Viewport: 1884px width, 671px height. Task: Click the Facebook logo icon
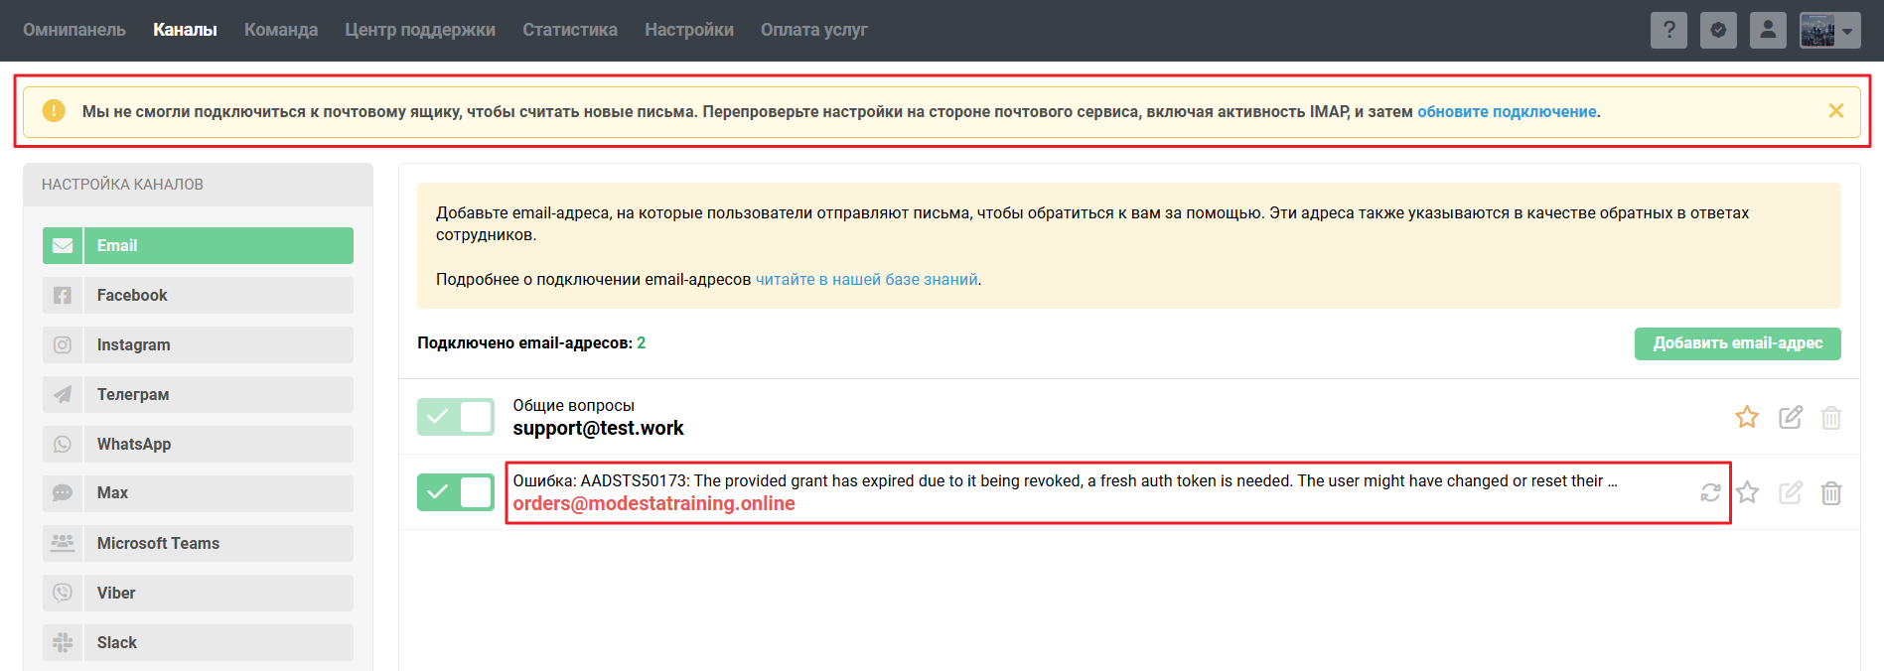click(x=63, y=295)
